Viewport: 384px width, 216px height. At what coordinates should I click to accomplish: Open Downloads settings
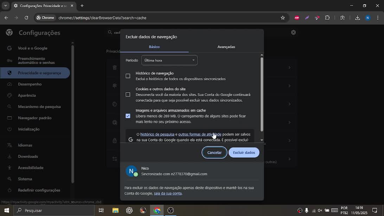point(35,157)
